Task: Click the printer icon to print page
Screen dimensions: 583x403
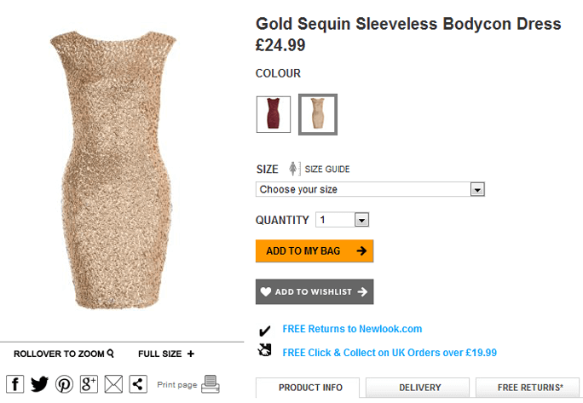Action: tap(211, 384)
